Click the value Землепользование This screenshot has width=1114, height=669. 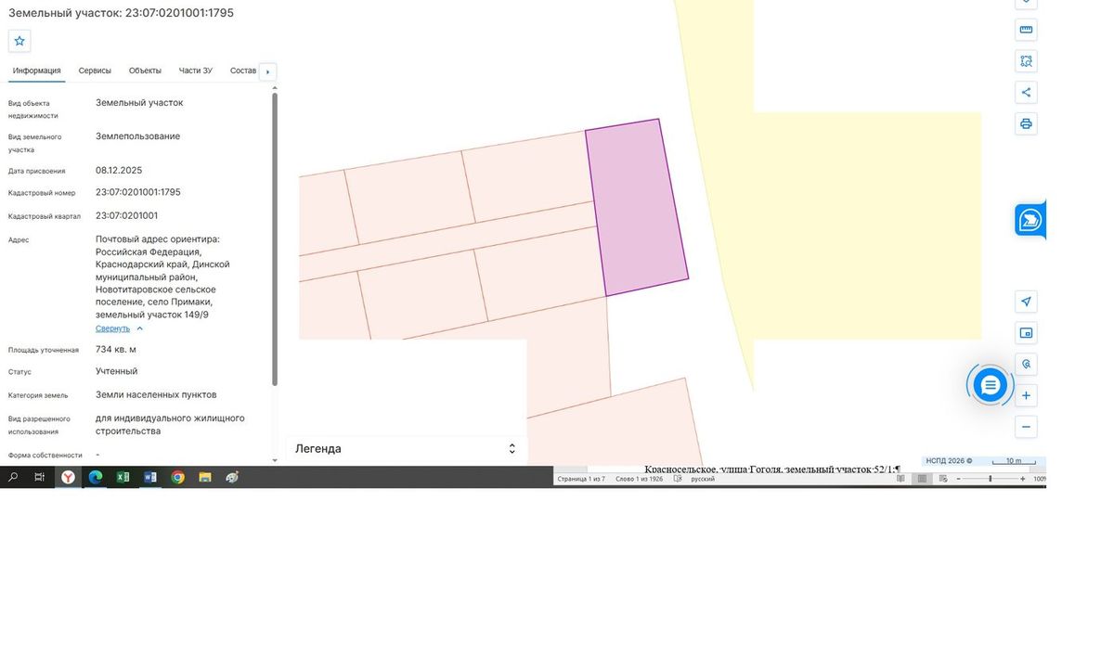click(138, 136)
